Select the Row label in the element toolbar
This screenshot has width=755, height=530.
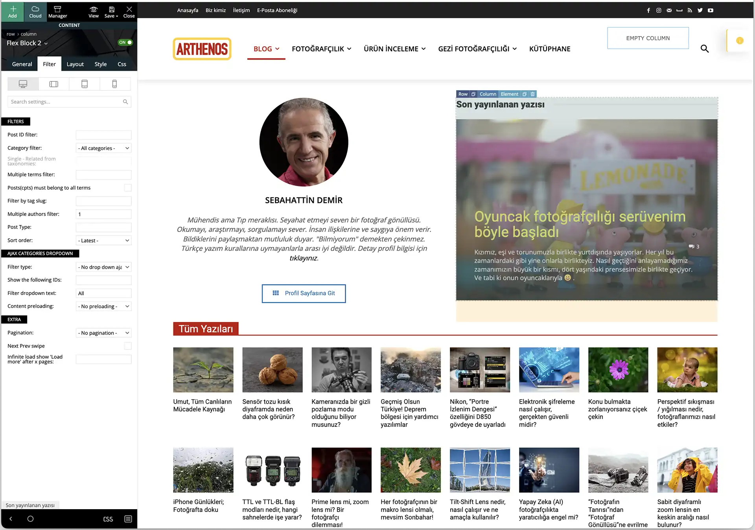coord(463,94)
